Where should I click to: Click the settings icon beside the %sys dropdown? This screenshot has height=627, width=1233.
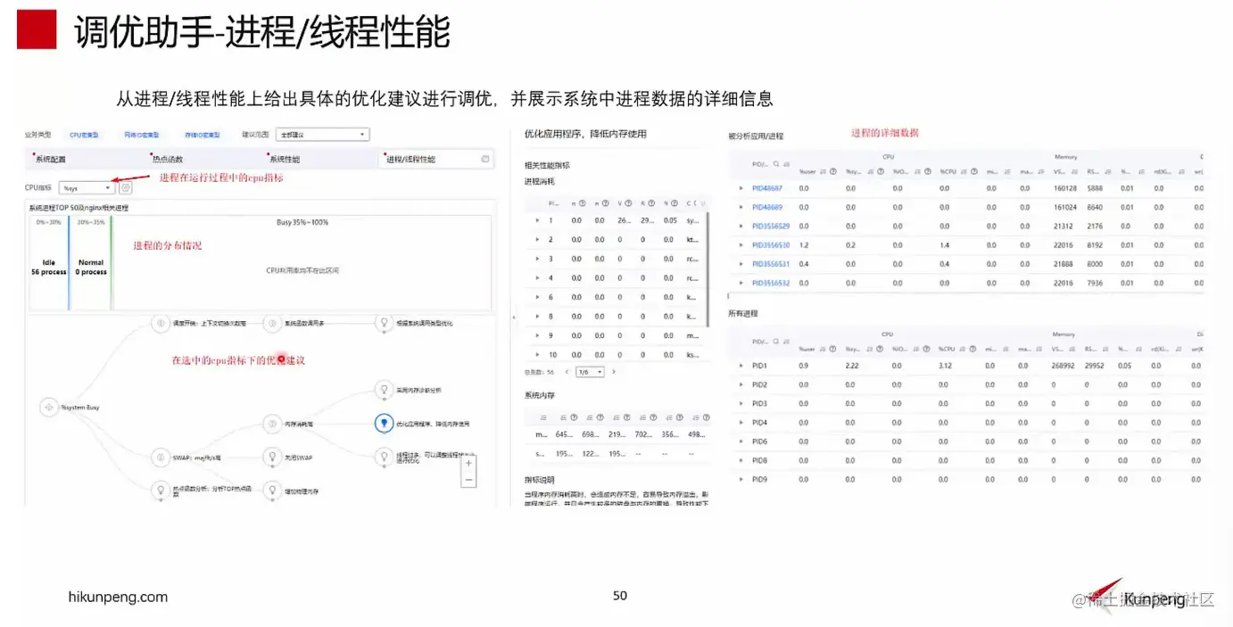[126, 188]
